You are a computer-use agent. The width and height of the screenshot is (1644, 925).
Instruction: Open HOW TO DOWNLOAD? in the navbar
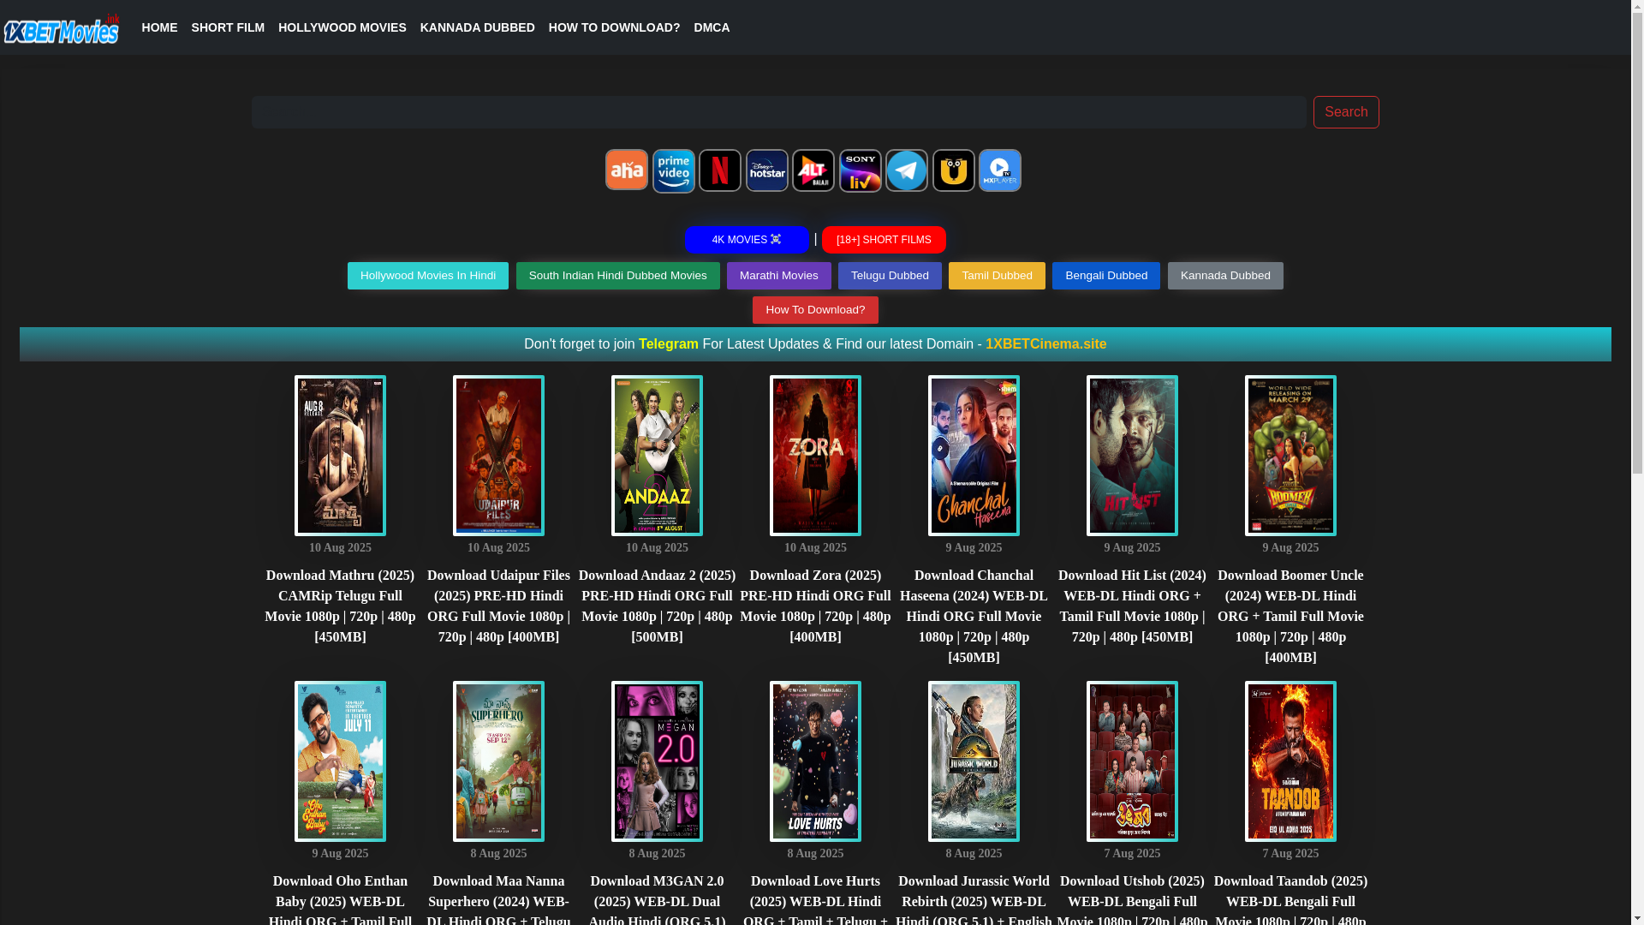pos(614,27)
